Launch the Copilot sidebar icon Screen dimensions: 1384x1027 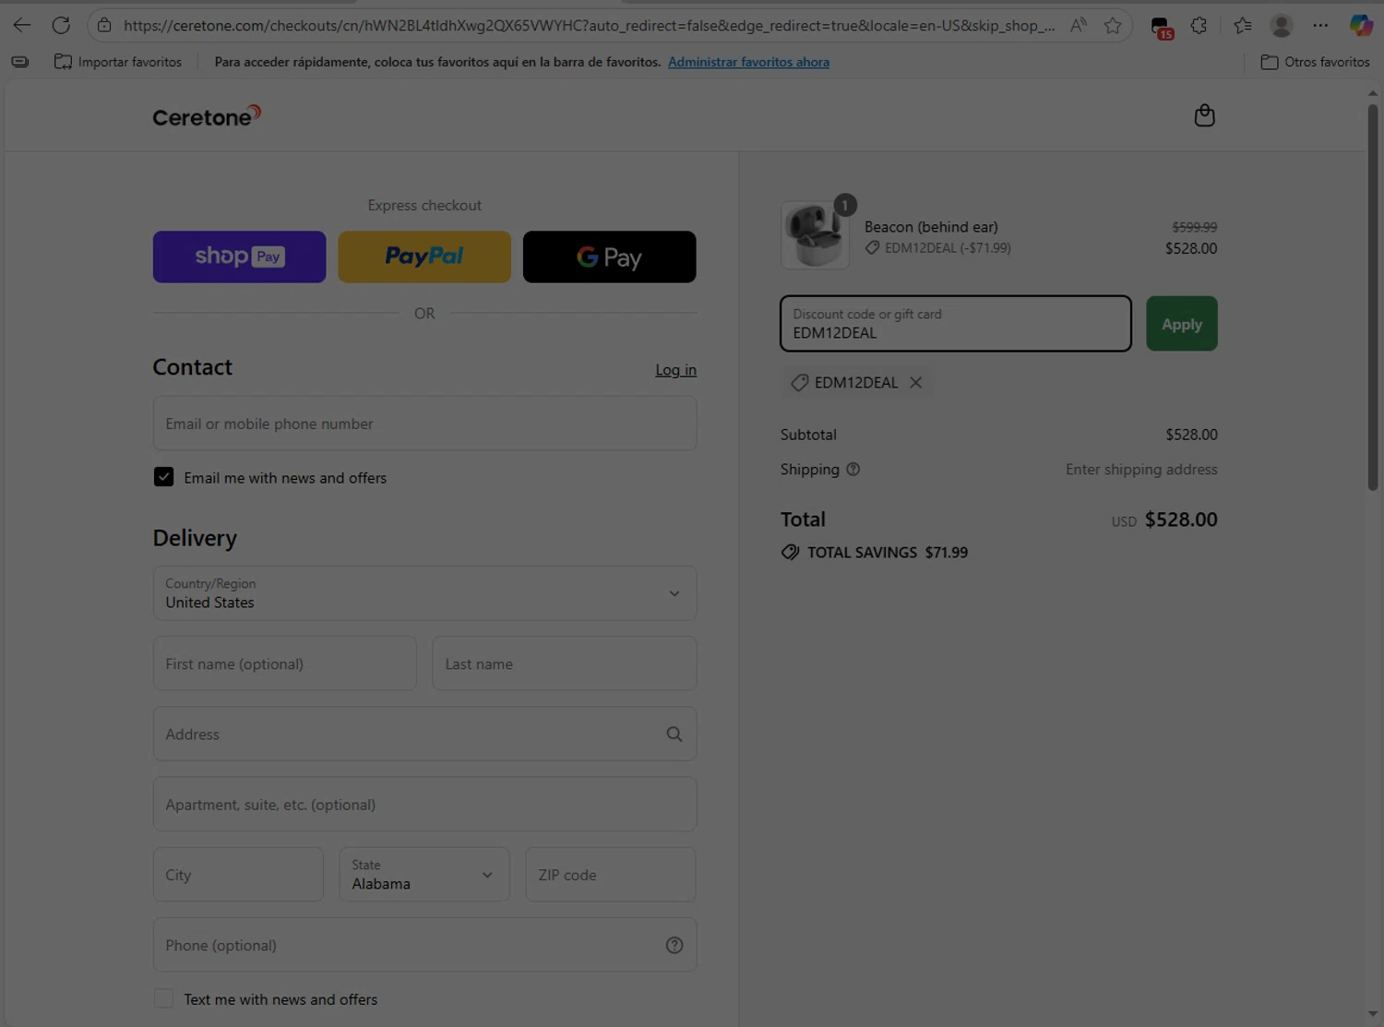tap(1360, 25)
